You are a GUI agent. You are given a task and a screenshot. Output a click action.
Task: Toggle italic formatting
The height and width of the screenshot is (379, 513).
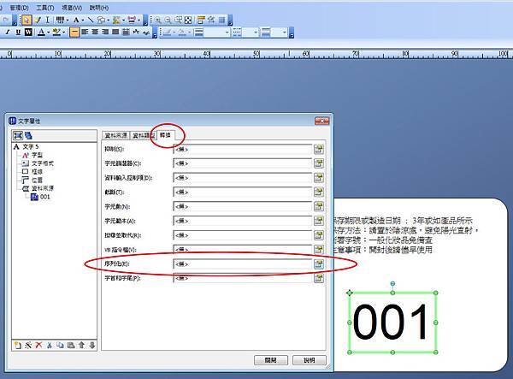pyautogui.click(x=7, y=32)
